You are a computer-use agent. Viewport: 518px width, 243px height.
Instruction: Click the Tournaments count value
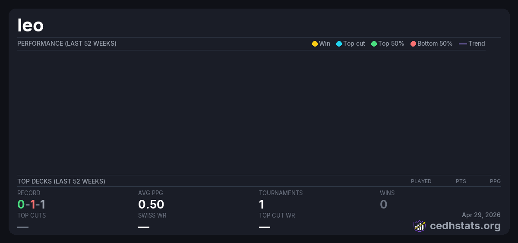[262, 204]
